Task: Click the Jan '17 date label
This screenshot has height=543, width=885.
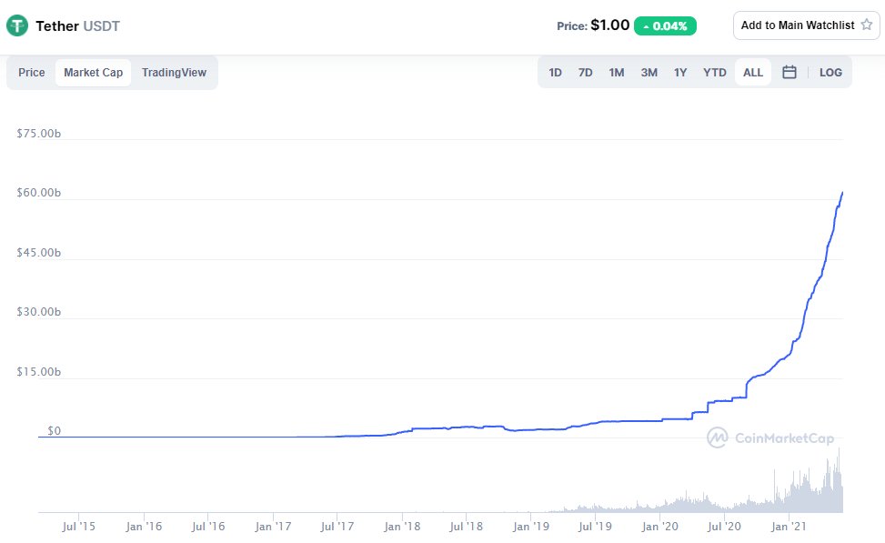Action: tap(273, 527)
